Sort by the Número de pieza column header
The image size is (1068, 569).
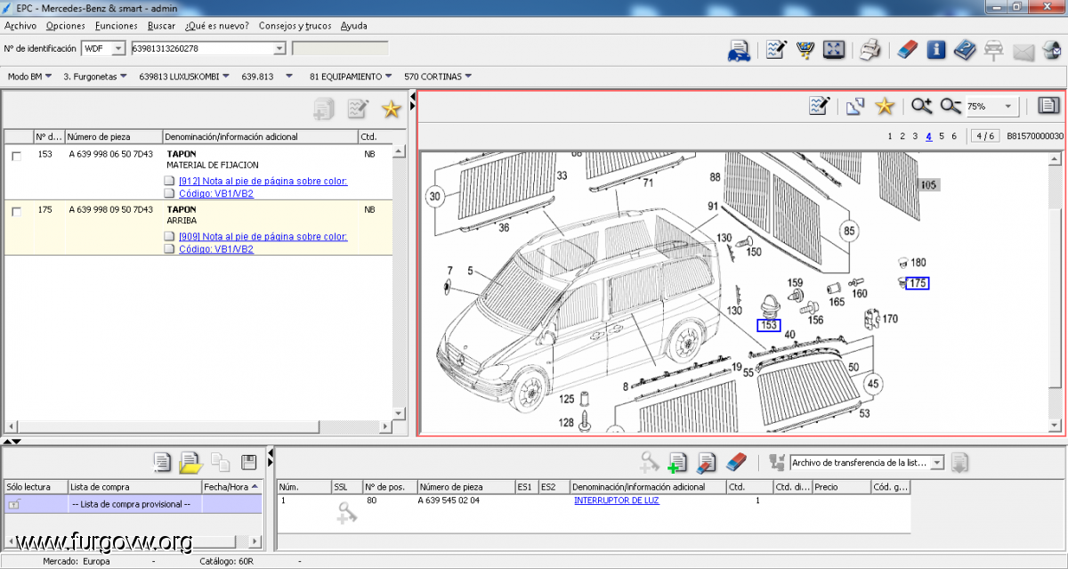[x=112, y=136]
